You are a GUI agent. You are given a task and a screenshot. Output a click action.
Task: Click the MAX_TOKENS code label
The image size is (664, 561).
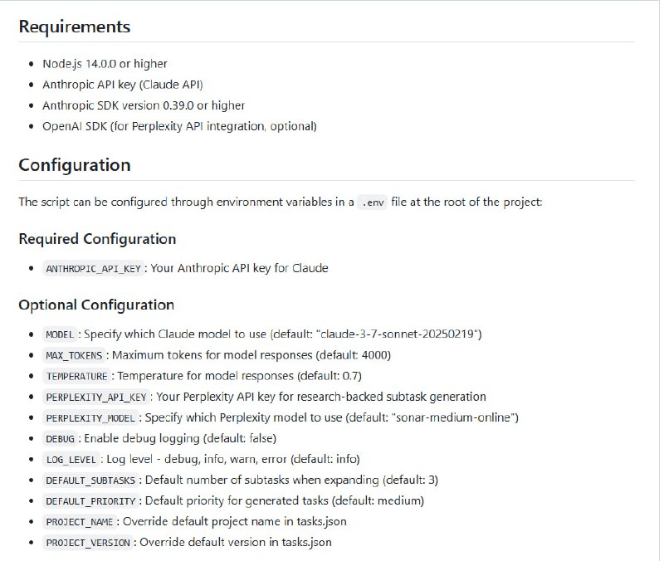76,355
